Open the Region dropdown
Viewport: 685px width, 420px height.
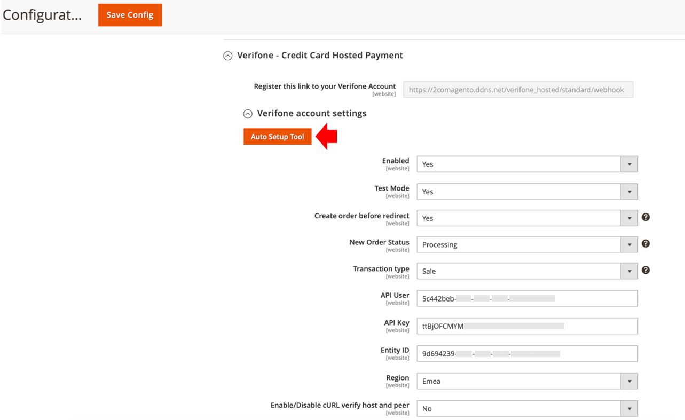pos(527,381)
